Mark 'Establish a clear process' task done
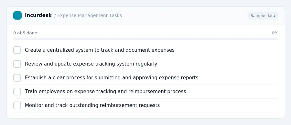Viewport: 291px width, 125px height. click(x=17, y=78)
